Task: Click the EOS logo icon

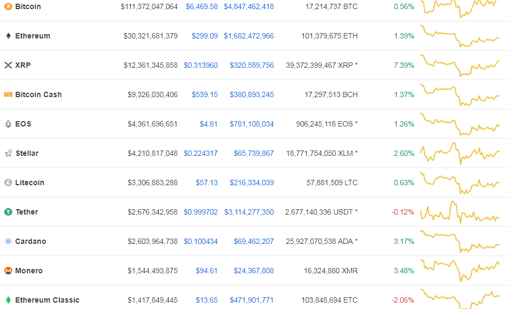Action: (8, 124)
